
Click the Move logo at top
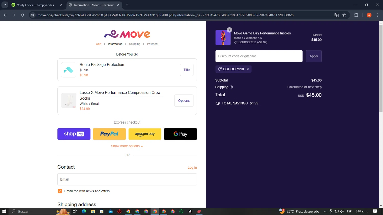[x=127, y=34]
